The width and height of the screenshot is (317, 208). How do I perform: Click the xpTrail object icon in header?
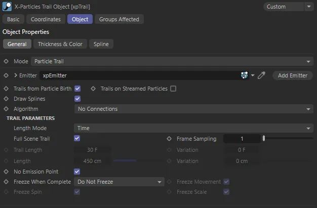coord(7,7)
